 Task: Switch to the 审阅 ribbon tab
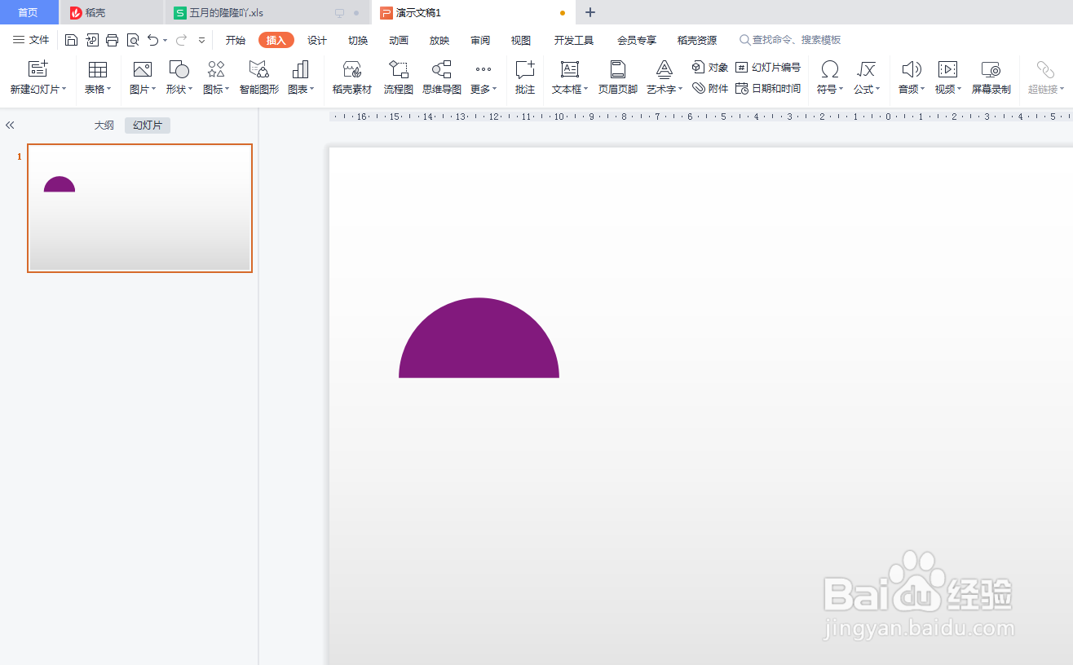[480, 40]
